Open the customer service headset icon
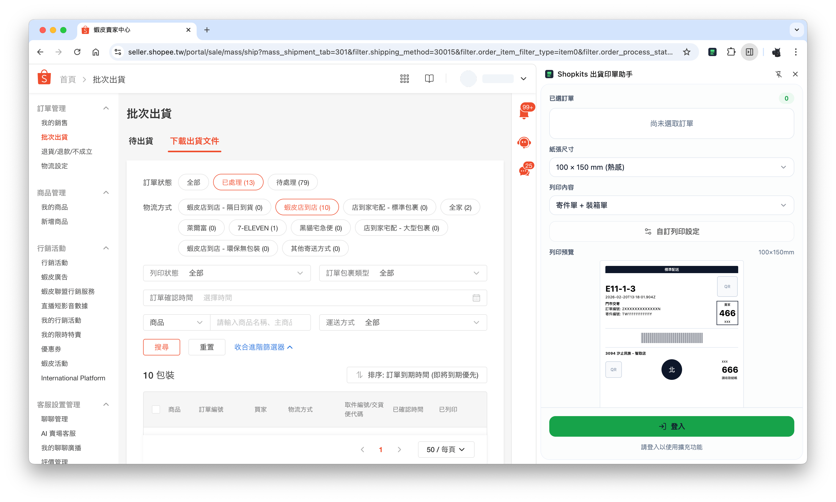 click(524, 142)
